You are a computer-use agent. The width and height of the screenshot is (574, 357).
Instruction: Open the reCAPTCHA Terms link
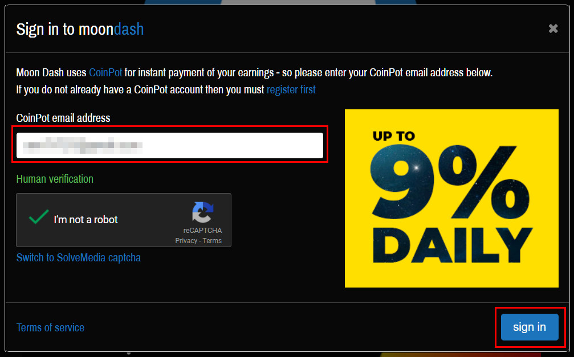tap(212, 241)
